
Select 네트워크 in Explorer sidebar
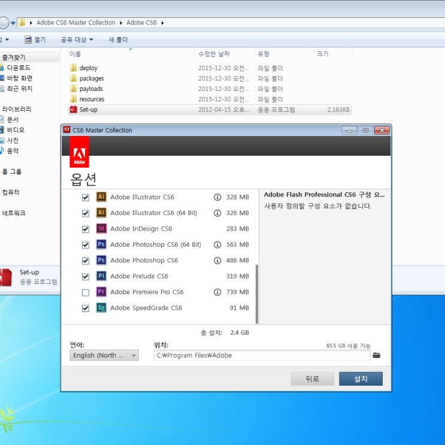coord(14,213)
